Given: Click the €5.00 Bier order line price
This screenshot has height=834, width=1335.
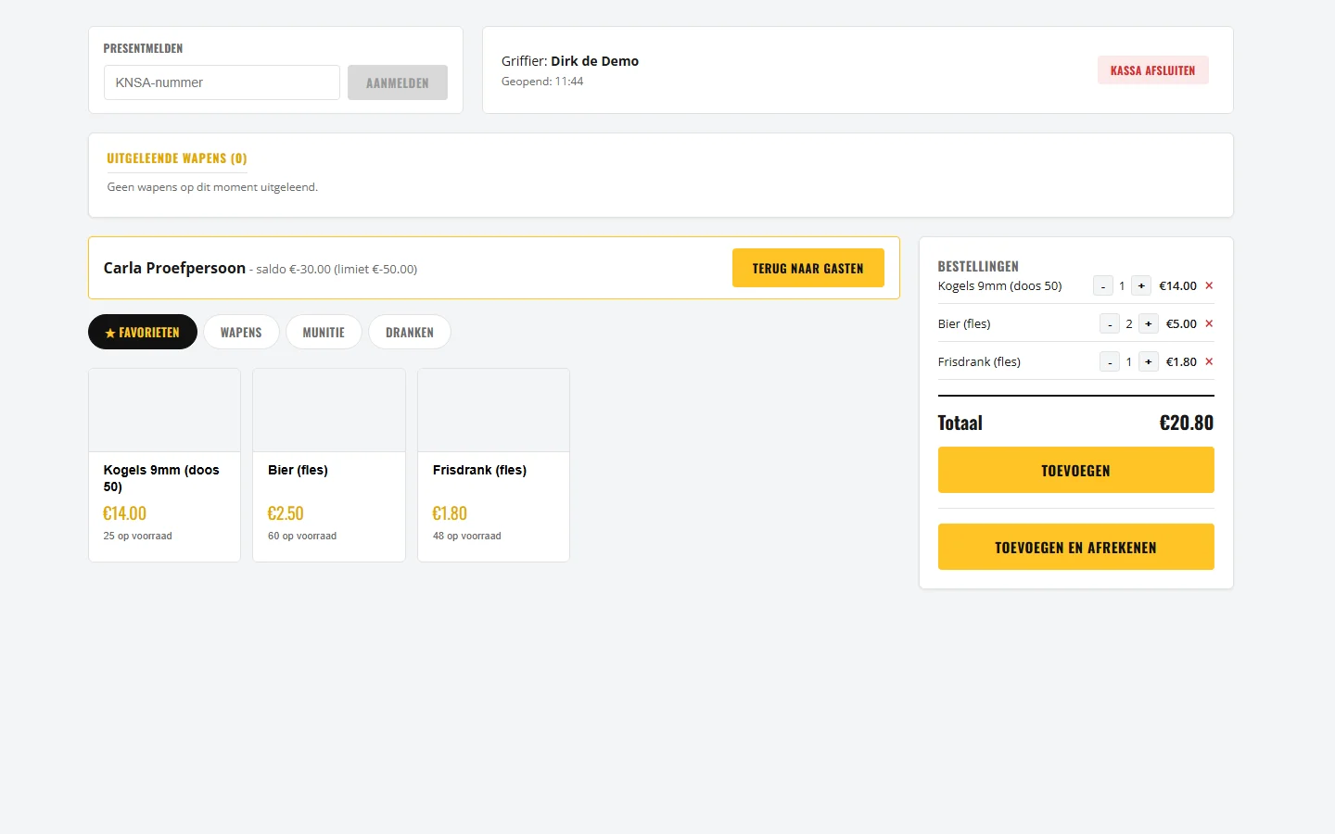Looking at the screenshot, I should 1181,323.
